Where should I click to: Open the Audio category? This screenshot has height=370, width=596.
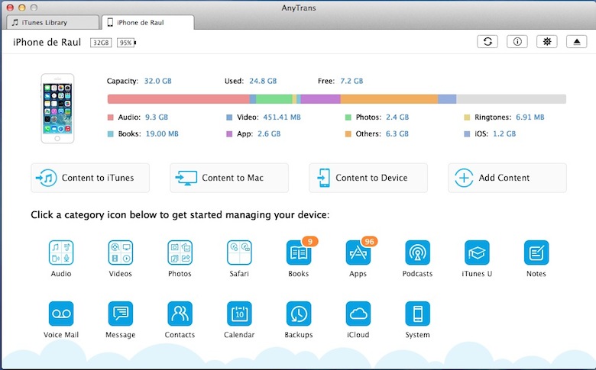click(x=61, y=253)
